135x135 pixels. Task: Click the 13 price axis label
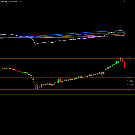(x=130, y=74)
